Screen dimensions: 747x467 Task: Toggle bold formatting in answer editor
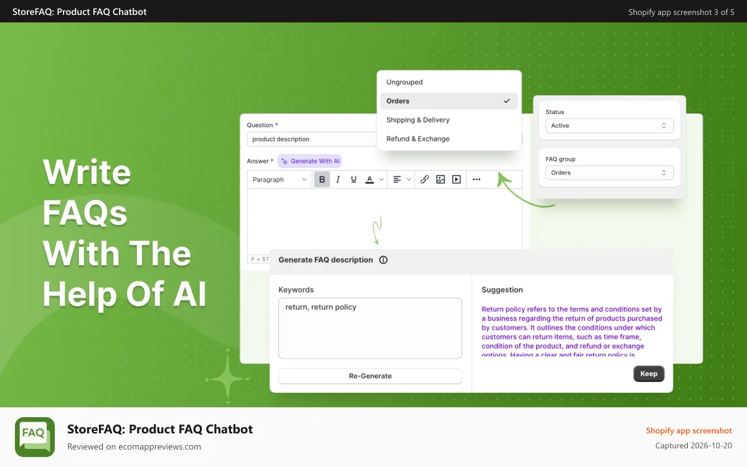point(322,179)
